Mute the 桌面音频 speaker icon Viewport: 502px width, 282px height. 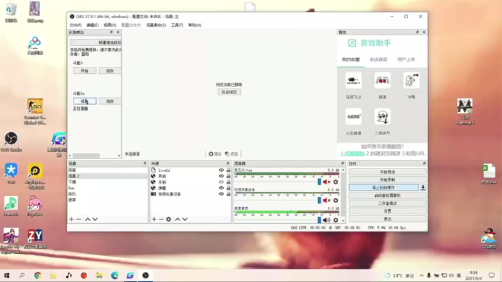coord(326,220)
